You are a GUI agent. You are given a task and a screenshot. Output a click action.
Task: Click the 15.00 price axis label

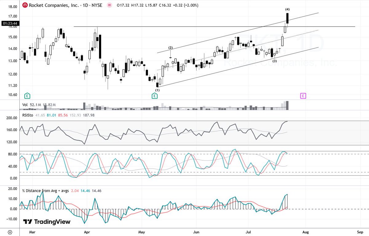pyautogui.click(x=13, y=37)
